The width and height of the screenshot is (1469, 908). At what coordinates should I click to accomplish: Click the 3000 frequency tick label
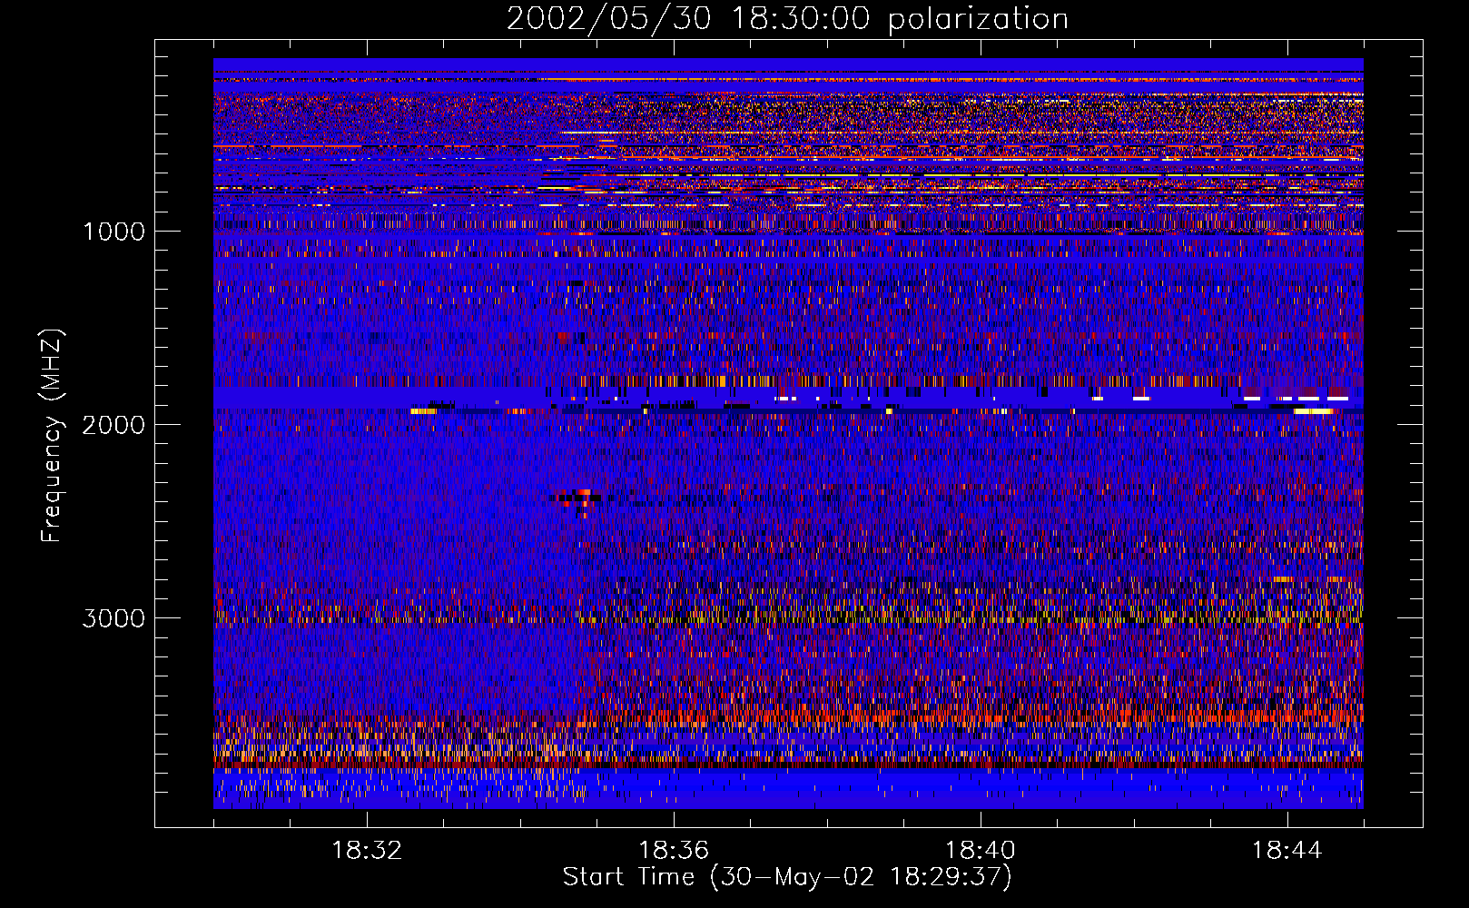[113, 618]
